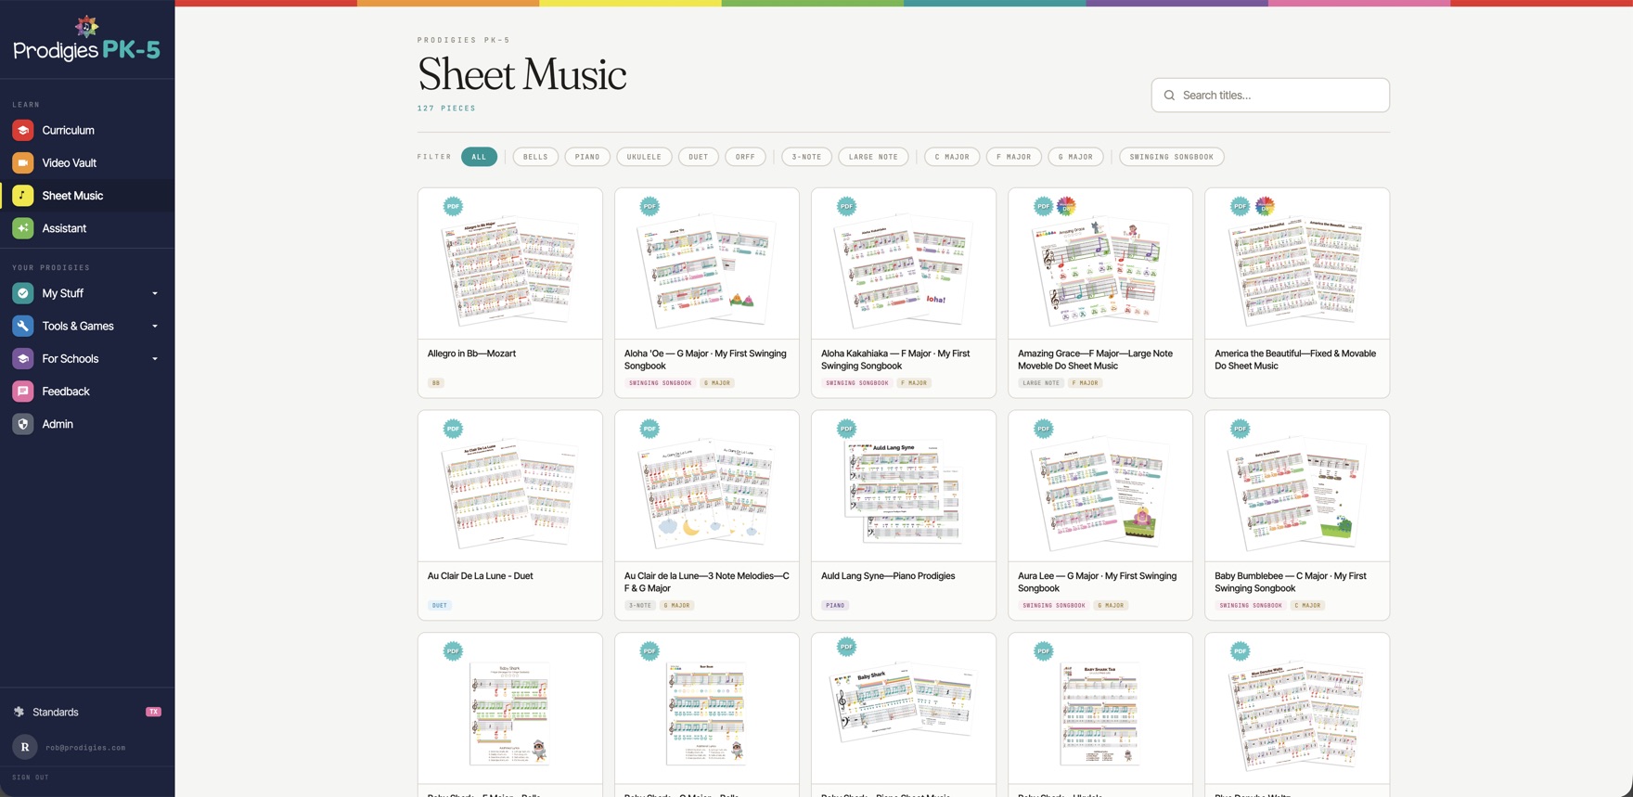Click color wheel badge on Amazing Grace card
The height and width of the screenshot is (797, 1633).
(x=1067, y=206)
